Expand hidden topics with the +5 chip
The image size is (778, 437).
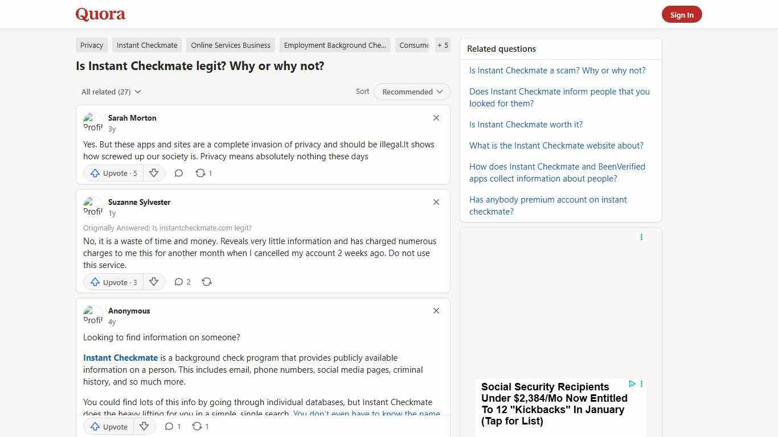[443, 45]
